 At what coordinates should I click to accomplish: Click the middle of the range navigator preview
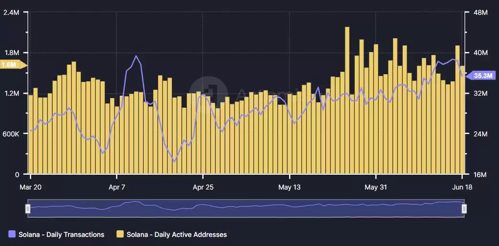click(246, 209)
